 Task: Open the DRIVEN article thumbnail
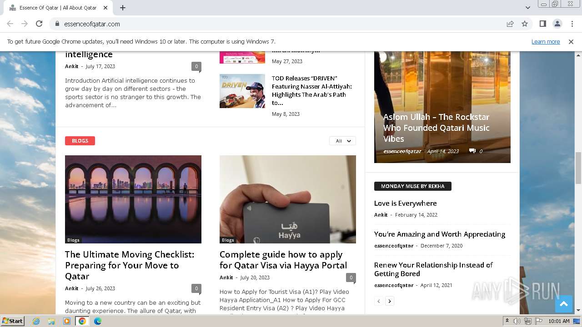pos(242,91)
